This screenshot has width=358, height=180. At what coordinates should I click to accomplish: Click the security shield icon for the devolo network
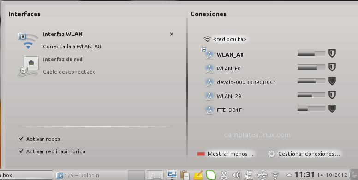point(332,81)
